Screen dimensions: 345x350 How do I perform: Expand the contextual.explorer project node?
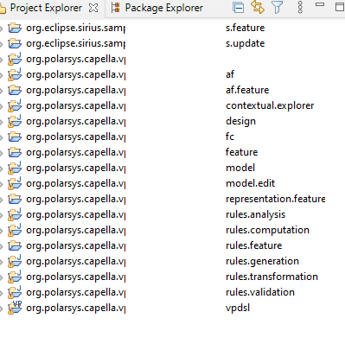(2, 105)
